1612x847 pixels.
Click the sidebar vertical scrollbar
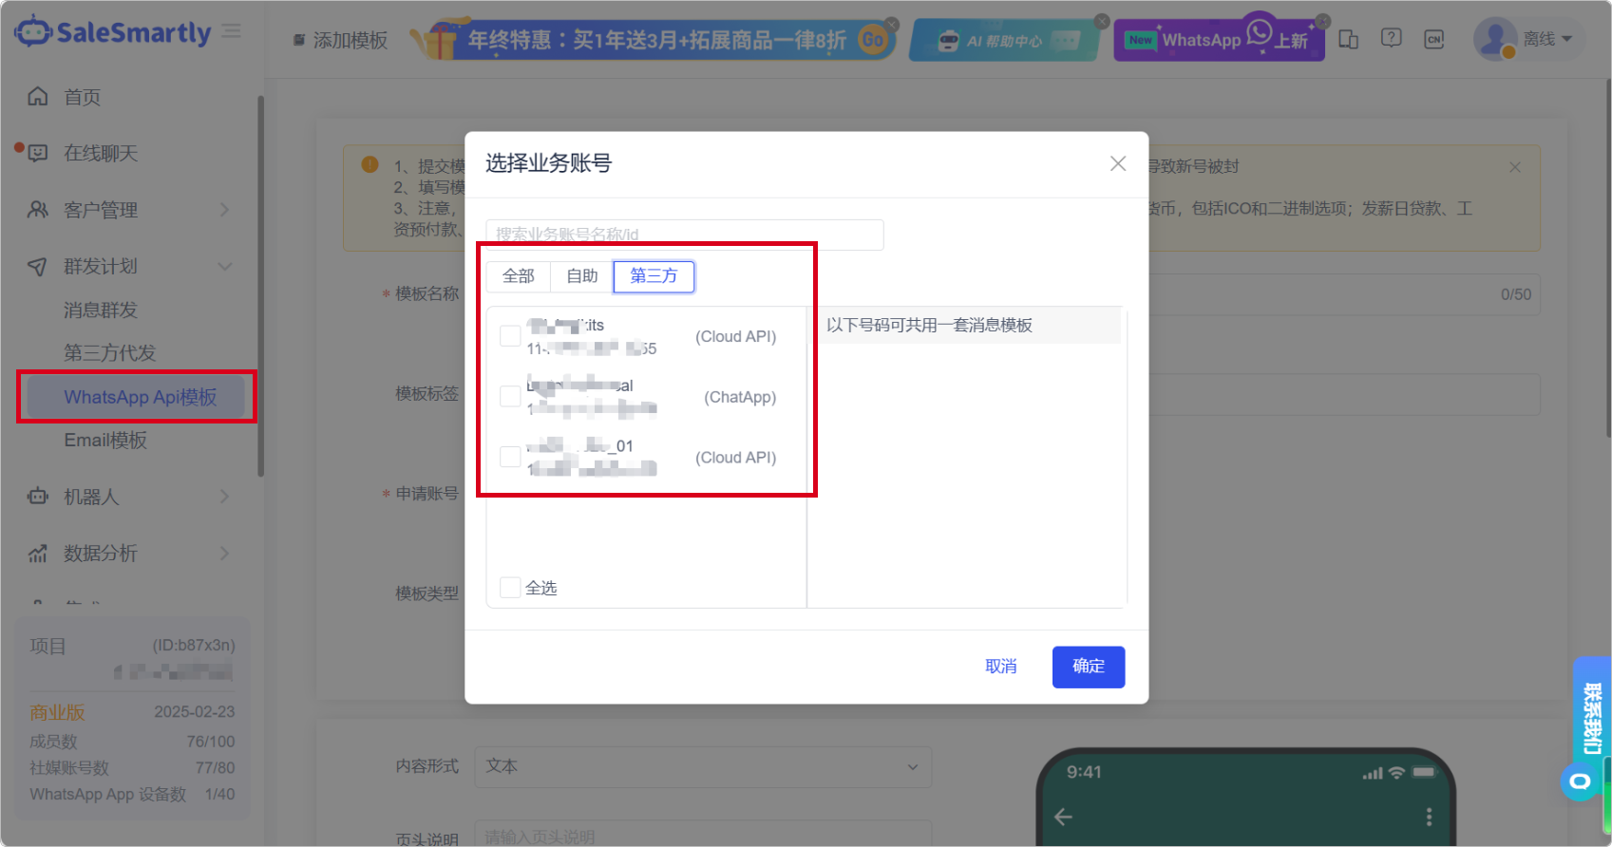(260, 285)
